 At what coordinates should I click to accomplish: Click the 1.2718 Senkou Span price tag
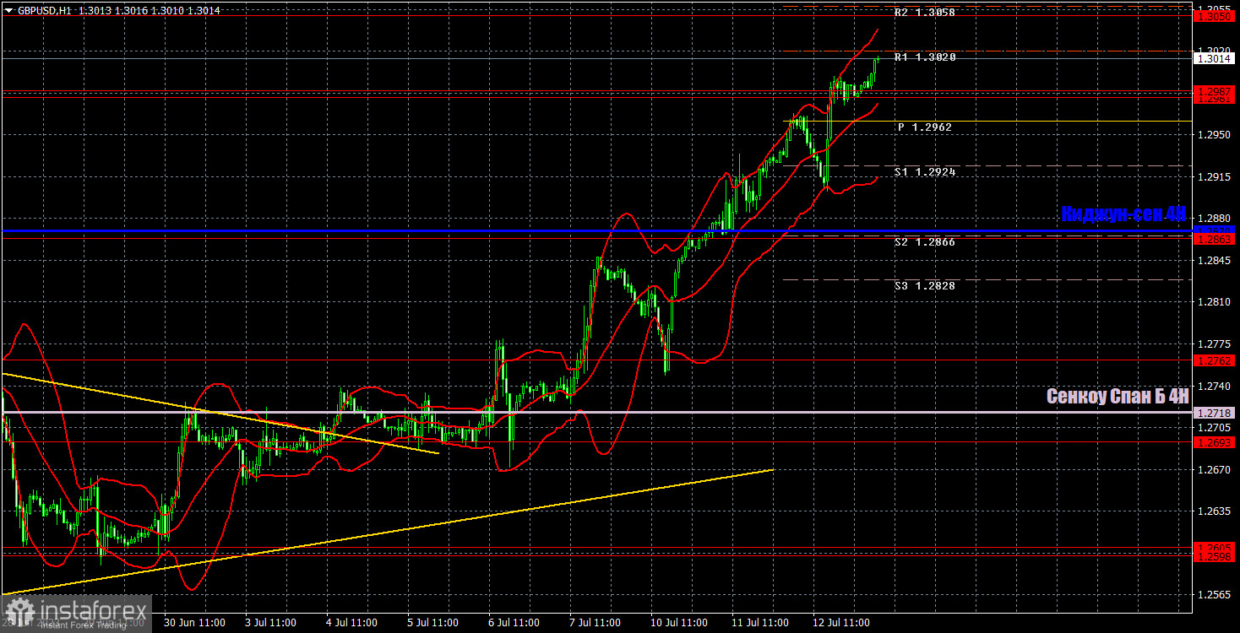coord(1215,413)
